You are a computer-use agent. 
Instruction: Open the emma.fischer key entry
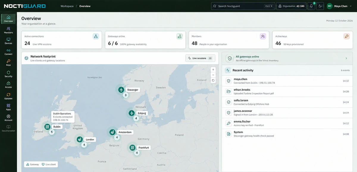(288, 123)
